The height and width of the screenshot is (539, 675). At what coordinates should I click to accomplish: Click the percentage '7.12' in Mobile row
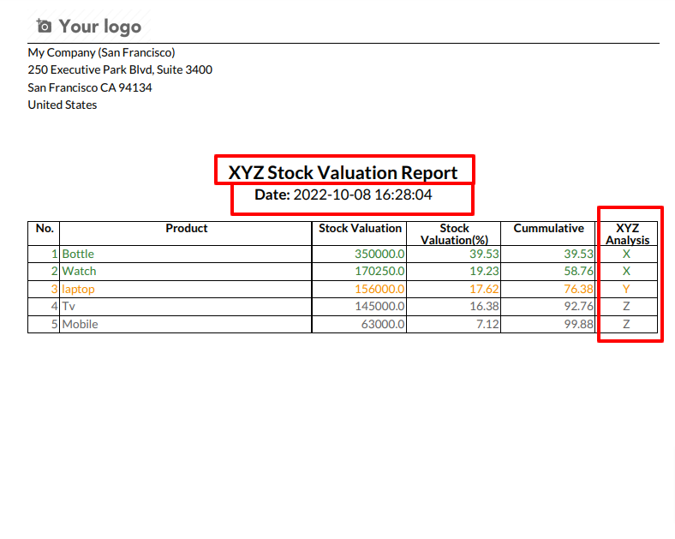[x=487, y=324]
